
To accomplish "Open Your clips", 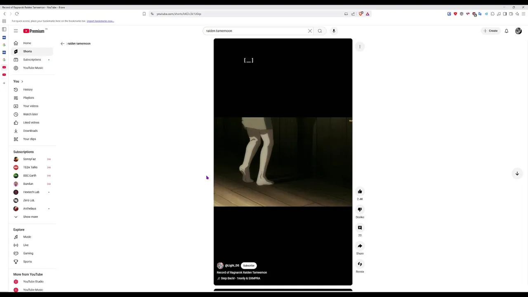I will 32,139.
